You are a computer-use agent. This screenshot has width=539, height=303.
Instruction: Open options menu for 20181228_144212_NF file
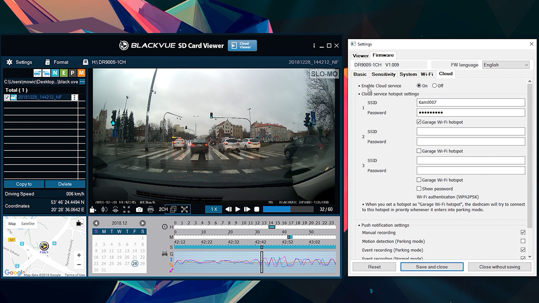coord(75,97)
